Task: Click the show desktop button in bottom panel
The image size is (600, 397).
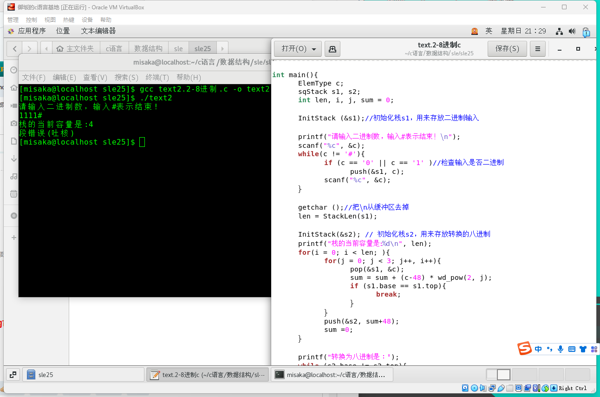Action: pos(13,374)
